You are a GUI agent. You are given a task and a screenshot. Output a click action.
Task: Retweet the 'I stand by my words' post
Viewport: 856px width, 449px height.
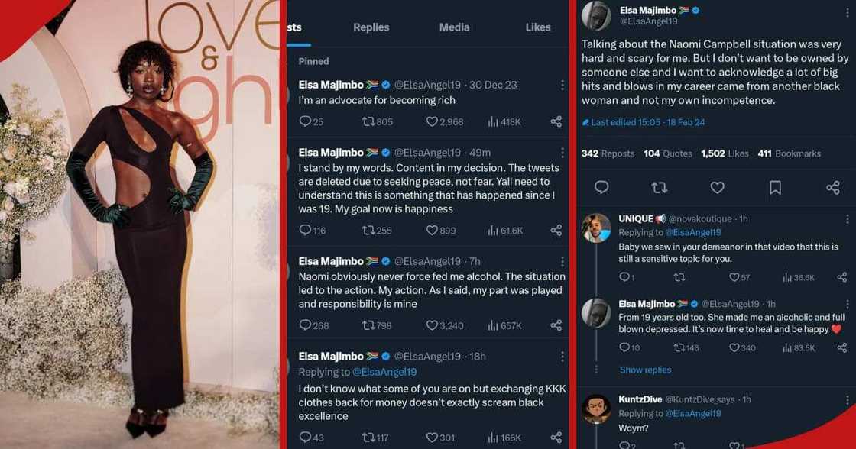[370, 230]
